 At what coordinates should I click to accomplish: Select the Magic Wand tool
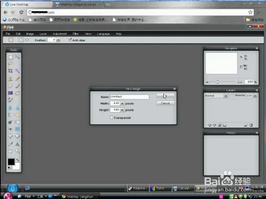(18, 71)
